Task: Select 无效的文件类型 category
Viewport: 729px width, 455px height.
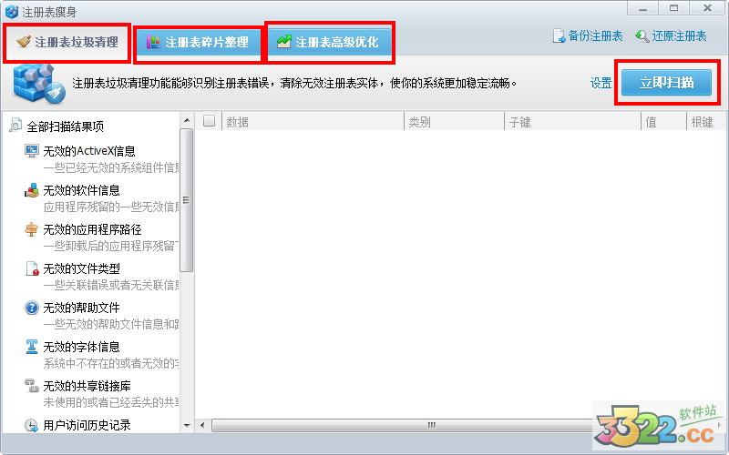Action: point(81,268)
